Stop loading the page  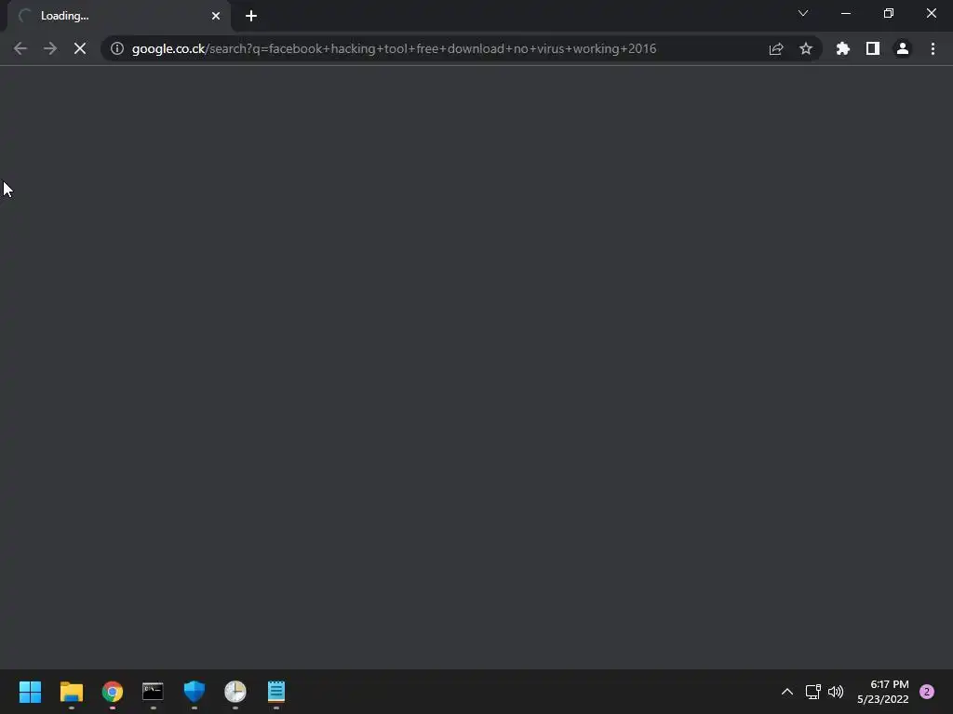point(80,48)
